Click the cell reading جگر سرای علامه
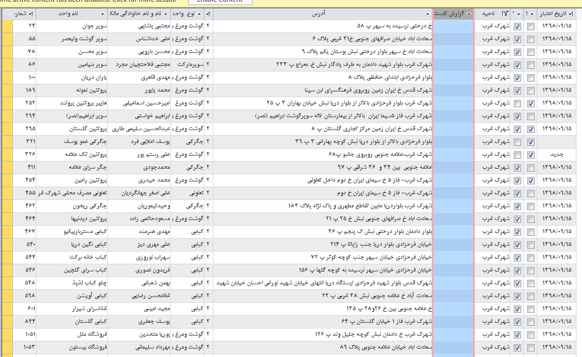582x357 pixels. point(72,168)
